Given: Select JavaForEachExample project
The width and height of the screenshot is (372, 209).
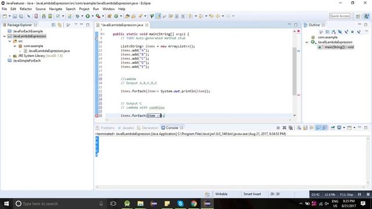Looking at the screenshot, I should click(28, 31).
